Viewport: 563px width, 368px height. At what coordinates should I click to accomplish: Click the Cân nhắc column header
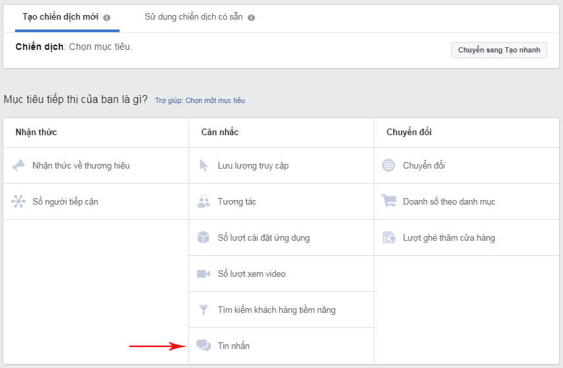click(219, 132)
